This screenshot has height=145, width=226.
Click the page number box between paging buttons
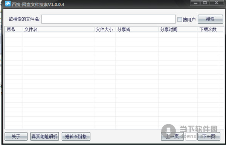point(191,136)
